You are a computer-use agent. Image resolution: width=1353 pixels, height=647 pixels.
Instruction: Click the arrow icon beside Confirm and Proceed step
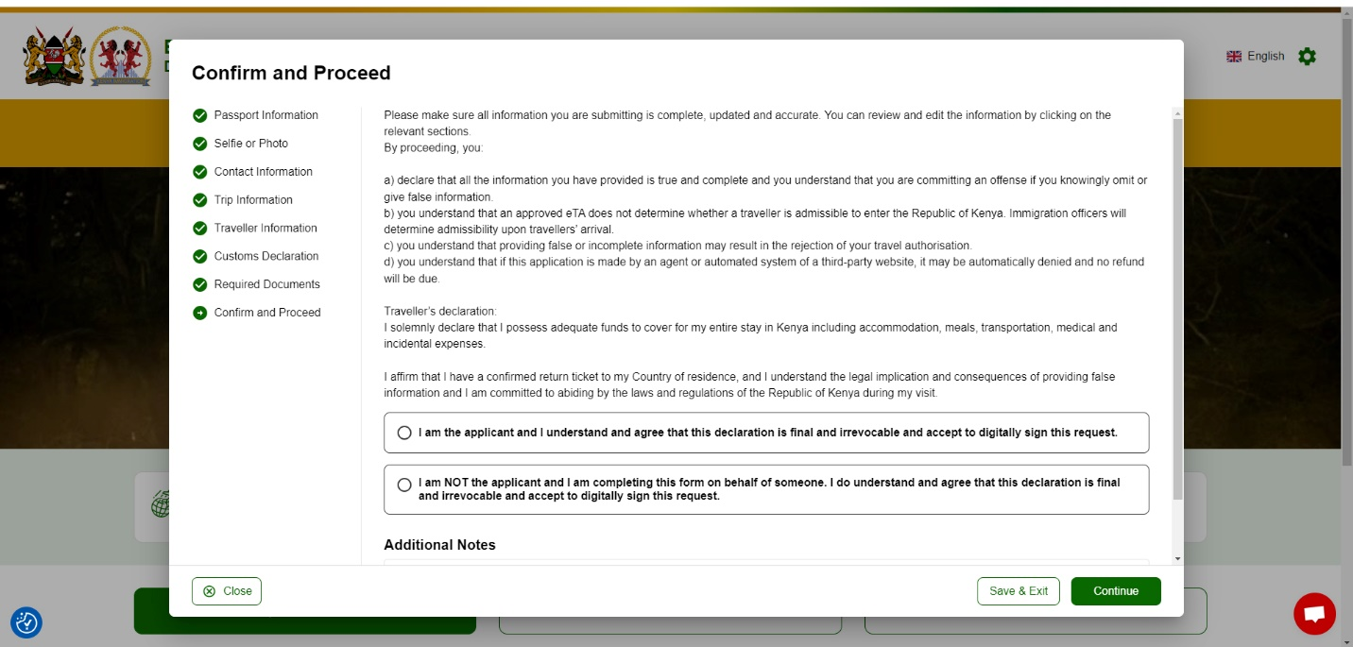coord(199,313)
